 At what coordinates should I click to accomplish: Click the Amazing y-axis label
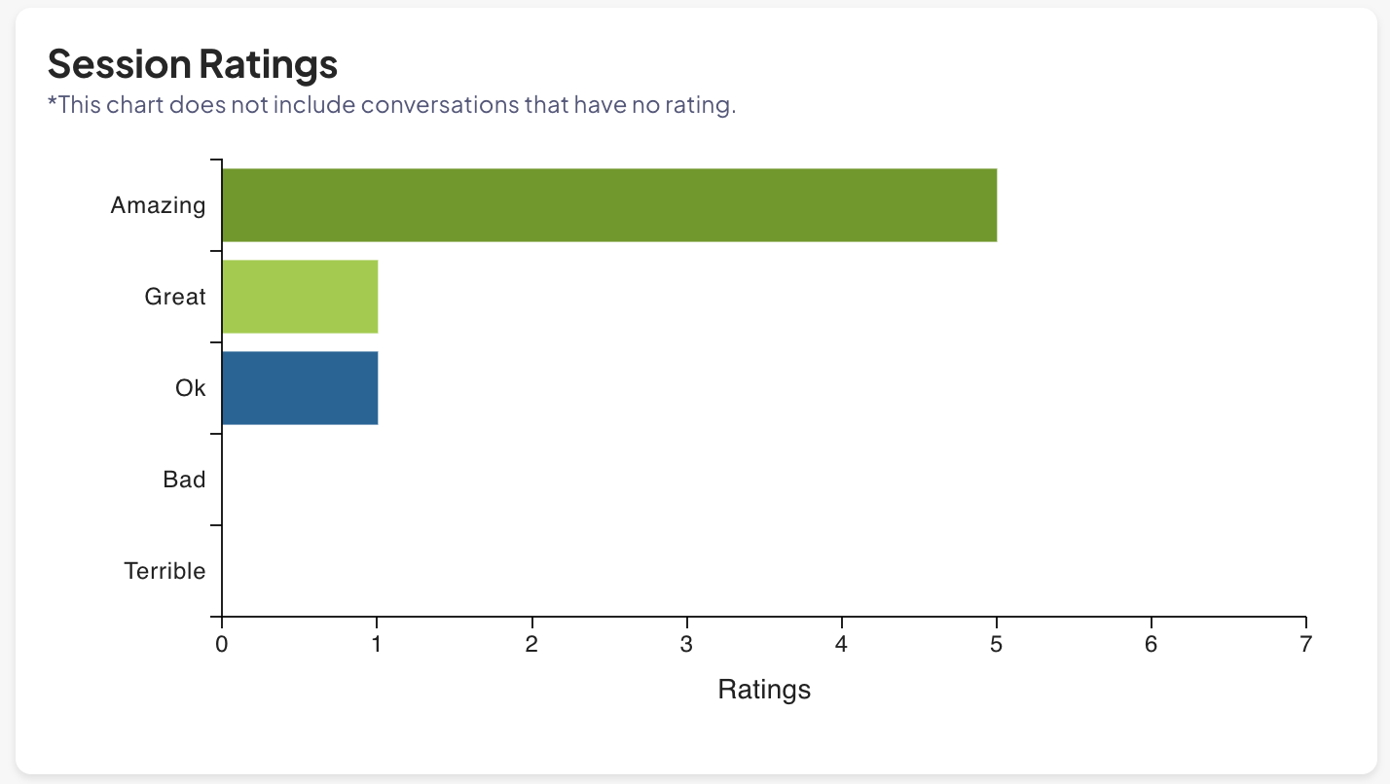click(x=159, y=205)
